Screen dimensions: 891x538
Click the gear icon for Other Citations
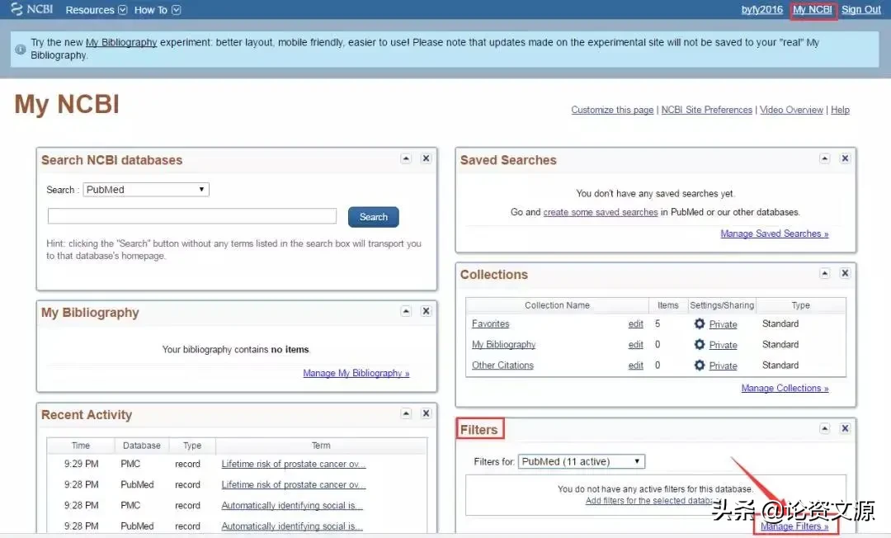tap(700, 366)
